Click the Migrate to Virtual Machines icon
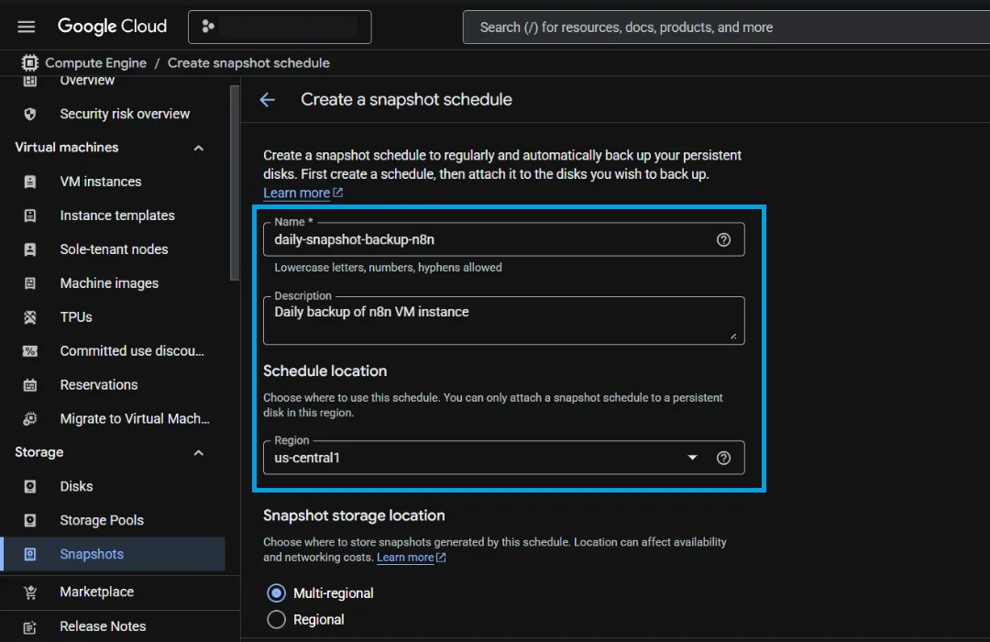 point(29,419)
